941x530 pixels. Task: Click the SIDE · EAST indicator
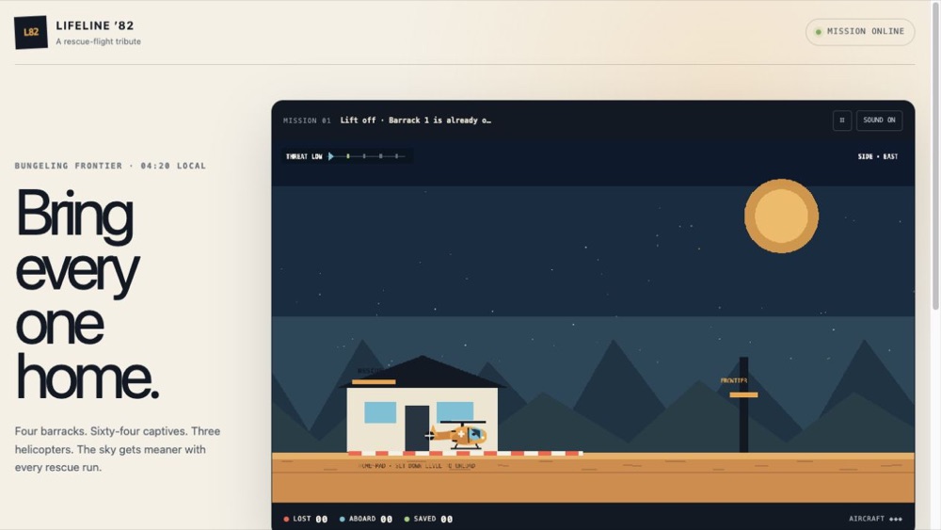877,156
